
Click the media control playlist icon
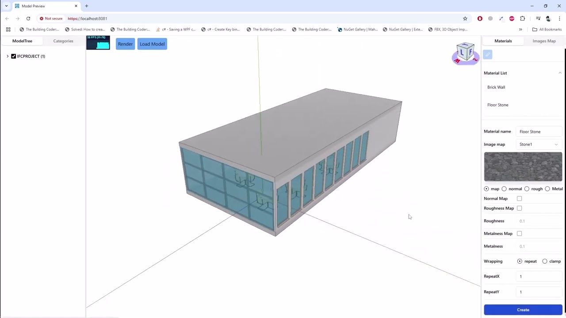[538, 19]
